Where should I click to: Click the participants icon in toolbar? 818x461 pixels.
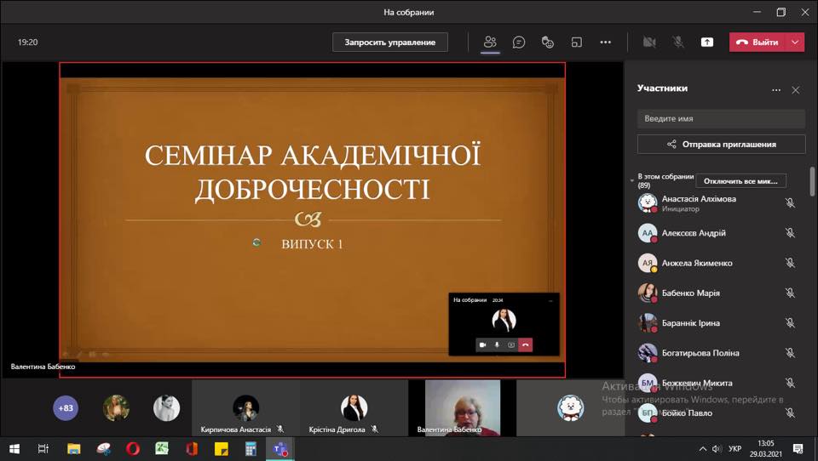(x=490, y=43)
